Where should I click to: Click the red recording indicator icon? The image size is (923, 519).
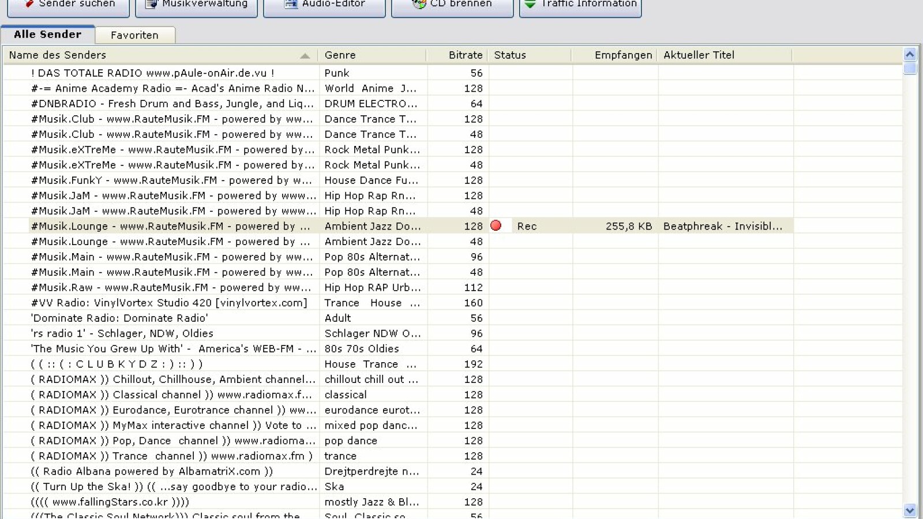click(x=496, y=225)
